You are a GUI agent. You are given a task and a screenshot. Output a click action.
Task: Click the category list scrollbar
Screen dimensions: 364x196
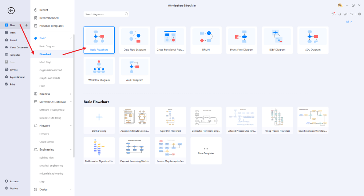(74, 96)
